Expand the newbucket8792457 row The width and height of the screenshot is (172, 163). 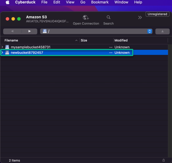pos(2,53)
